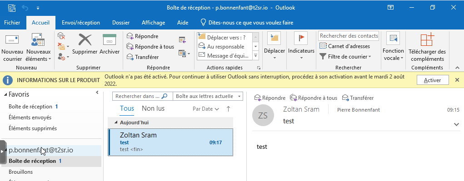Click the ZS sender avatar

(x=263, y=116)
